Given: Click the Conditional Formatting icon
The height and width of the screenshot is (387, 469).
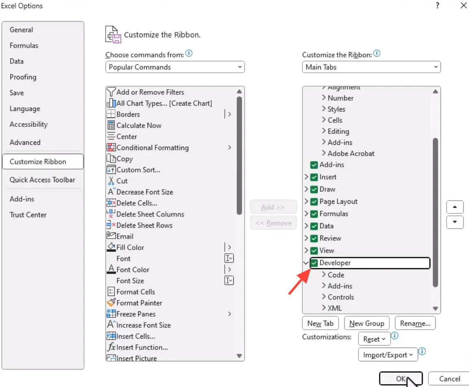Looking at the screenshot, I should (x=111, y=148).
